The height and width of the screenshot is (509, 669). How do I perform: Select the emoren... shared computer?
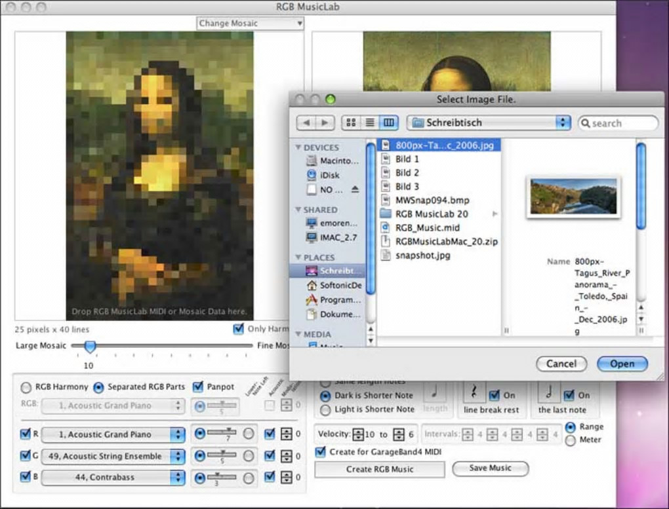click(333, 223)
